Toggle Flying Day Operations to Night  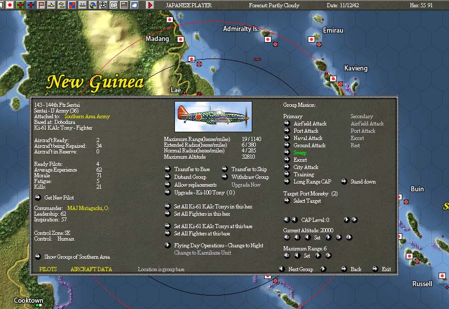click(x=219, y=245)
